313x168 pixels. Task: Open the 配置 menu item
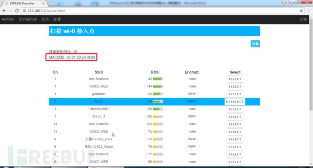pyautogui.click(x=57, y=19)
